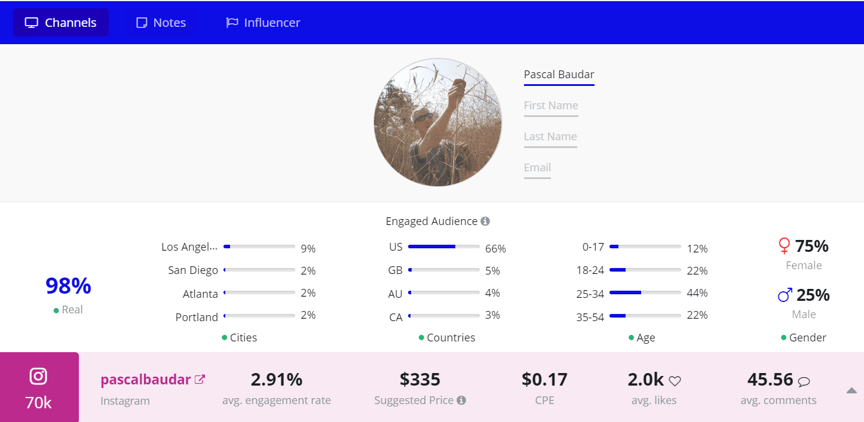Viewport: 864px width, 422px height.
Task: Click the heart icon next to avg. likes
Action: point(675,381)
